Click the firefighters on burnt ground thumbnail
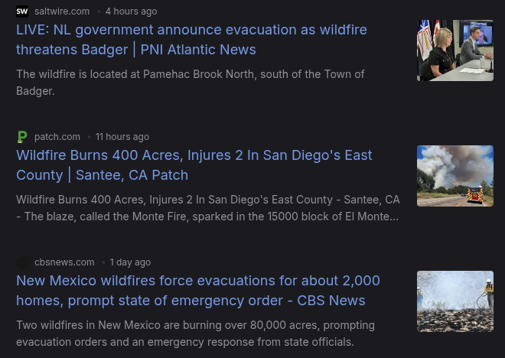 455,301
